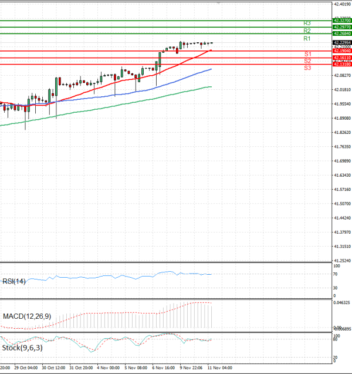This screenshot has height=374, width=352.
Task: Click the red 42.19040 price tag
Action: click(x=341, y=51)
